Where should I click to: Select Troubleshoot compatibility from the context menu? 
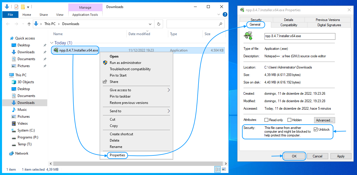pos(130,69)
